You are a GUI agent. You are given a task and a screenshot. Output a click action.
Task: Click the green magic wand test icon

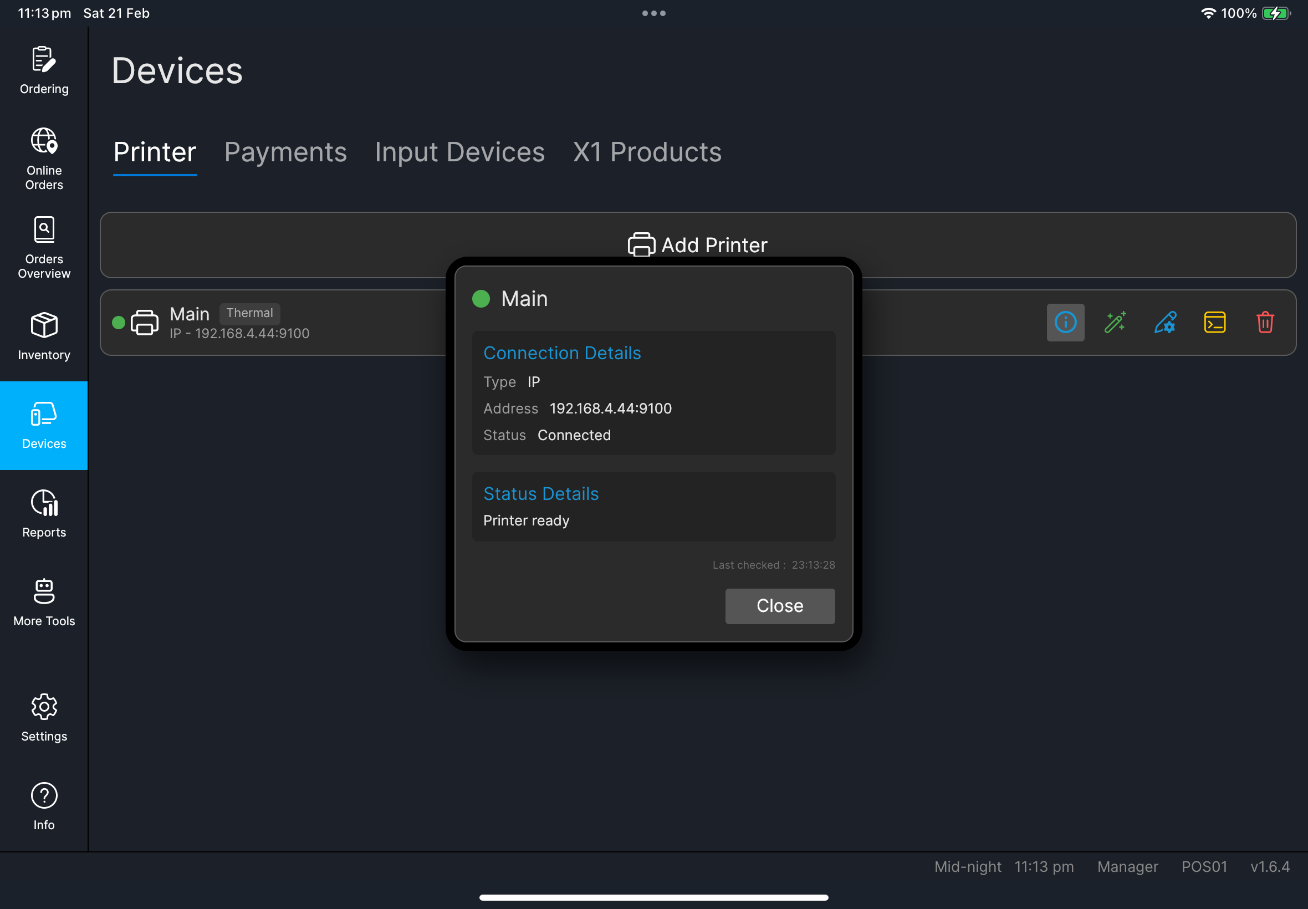(1115, 323)
